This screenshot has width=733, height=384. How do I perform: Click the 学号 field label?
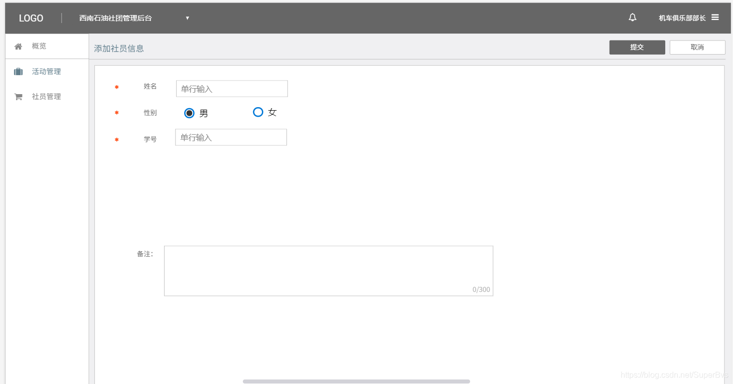pyautogui.click(x=151, y=139)
